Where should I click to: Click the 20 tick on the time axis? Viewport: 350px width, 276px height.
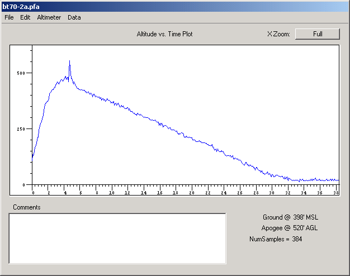point(192,192)
